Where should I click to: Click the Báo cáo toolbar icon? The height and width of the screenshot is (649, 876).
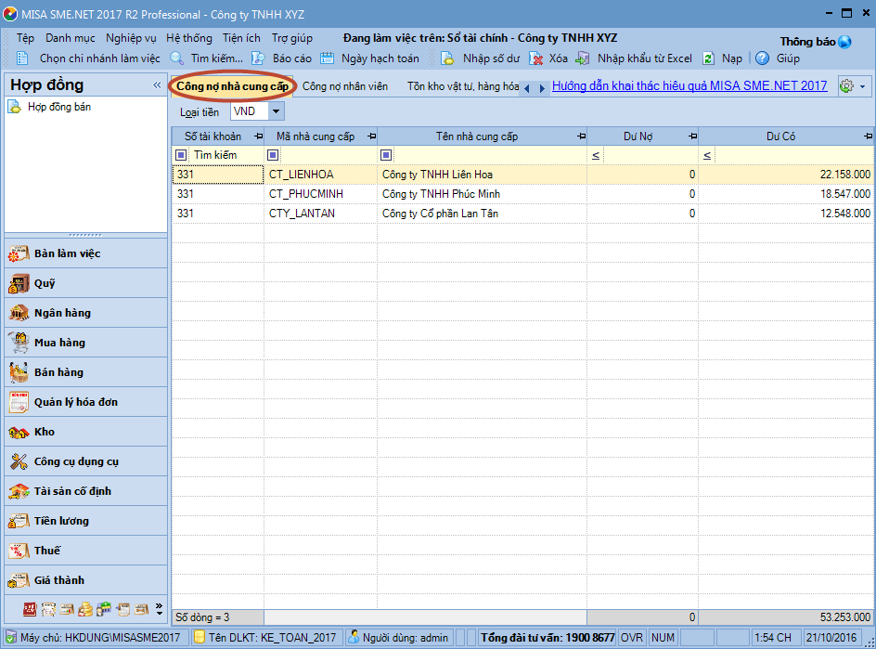(x=258, y=58)
